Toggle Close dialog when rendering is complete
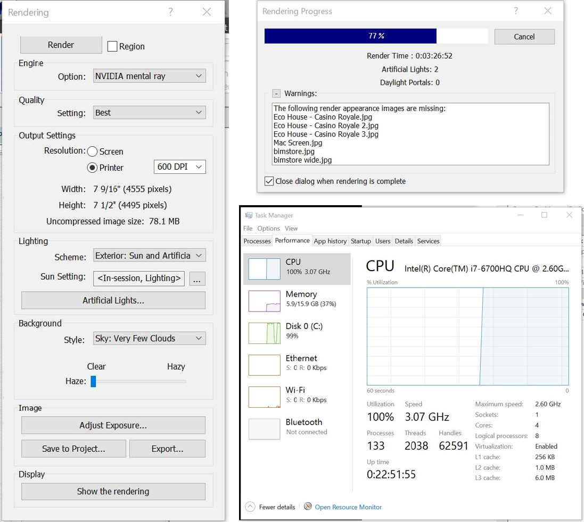The height and width of the screenshot is (522, 584). [269, 181]
